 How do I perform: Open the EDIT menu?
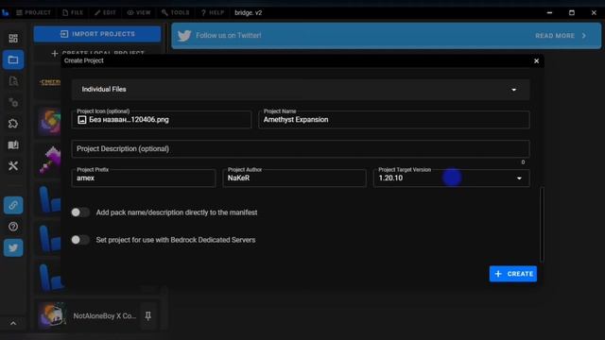tap(105, 12)
